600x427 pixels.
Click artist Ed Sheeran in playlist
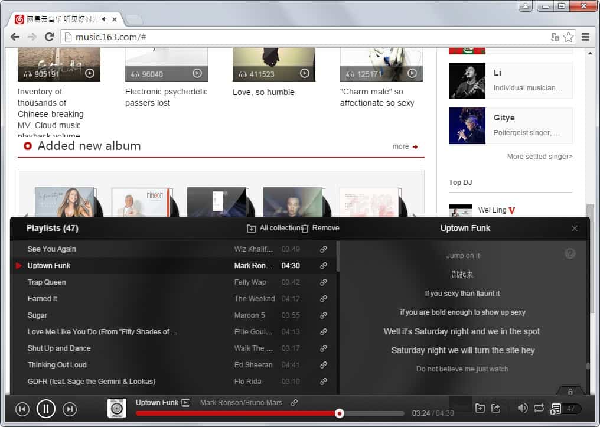pyautogui.click(x=253, y=365)
